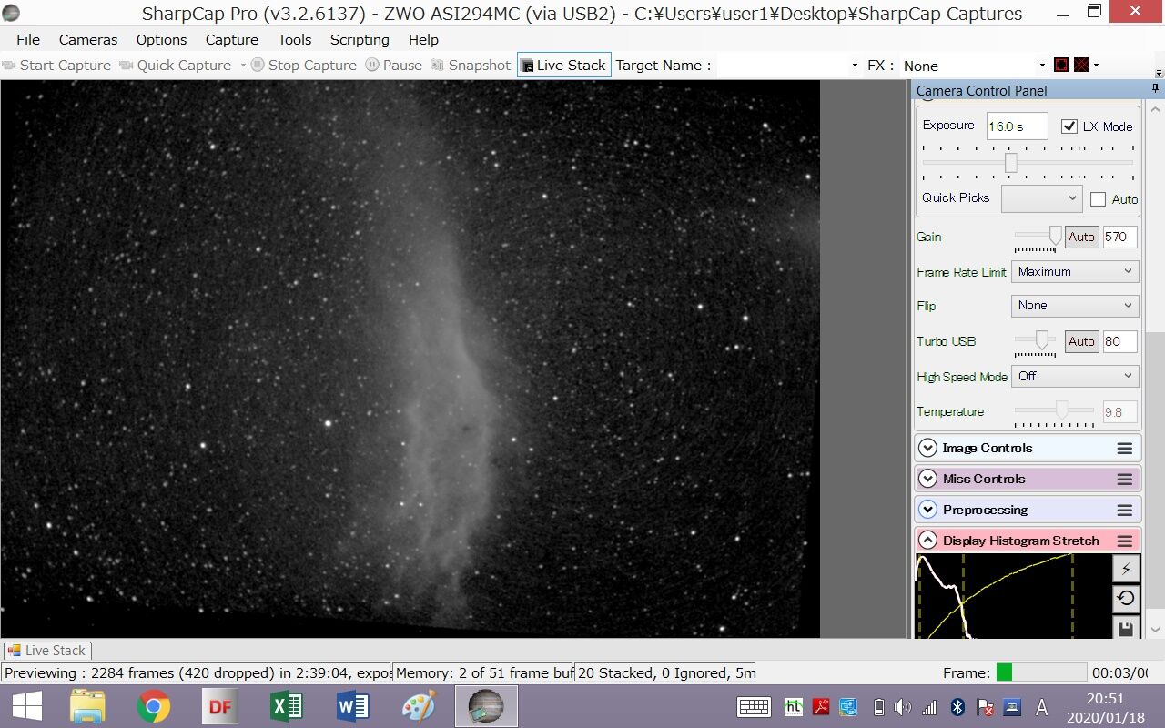Viewport: 1165px width, 728px height.
Task: Click the Gain slider handle
Action: point(1055,236)
